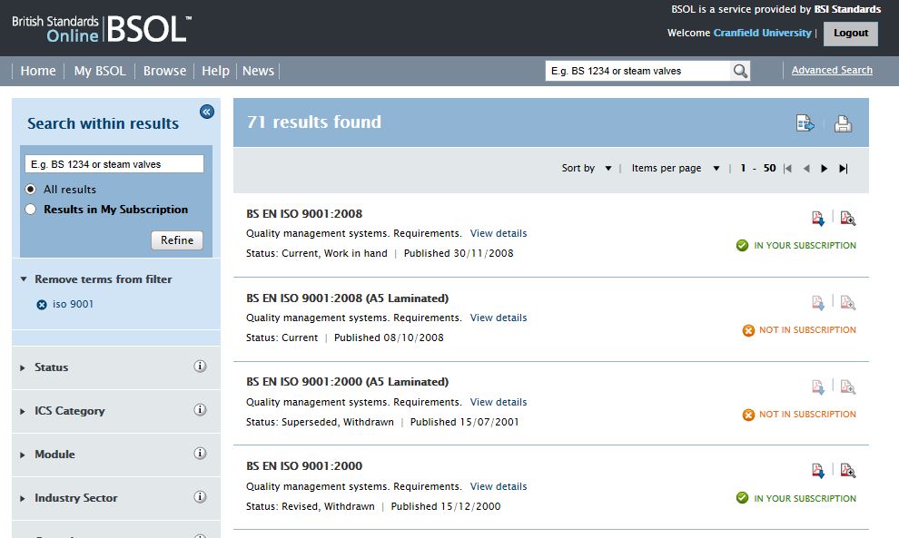Remove the 'iso 9001' filter term

point(41,305)
